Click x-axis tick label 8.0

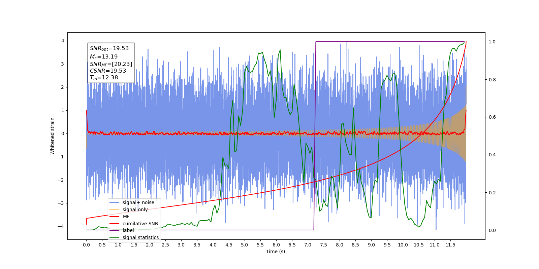coord(340,245)
